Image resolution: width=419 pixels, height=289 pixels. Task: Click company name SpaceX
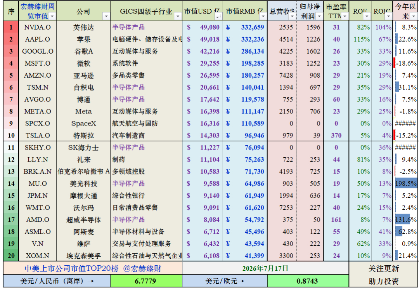coord(84,124)
